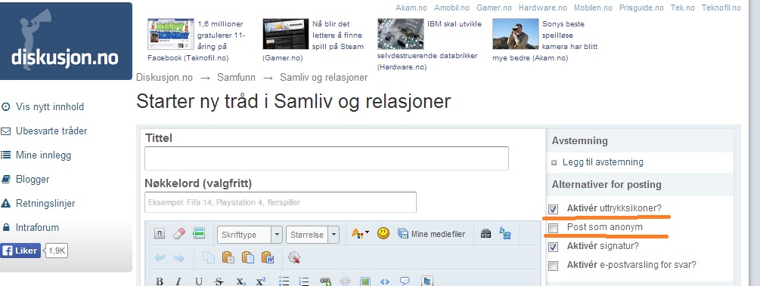The image size is (760, 286).
Task: Open the binoculars find tool
Action: pos(485,234)
